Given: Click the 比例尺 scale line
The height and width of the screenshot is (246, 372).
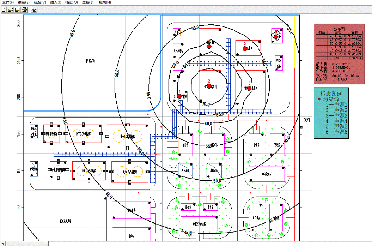Looking at the screenshot, I should pyautogui.click(x=331, y=79).
